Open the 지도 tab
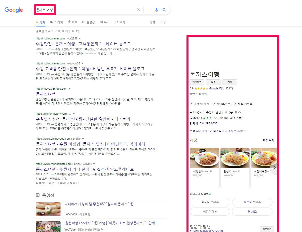This screenshot has width=302, height=232. tap(73, 22)
